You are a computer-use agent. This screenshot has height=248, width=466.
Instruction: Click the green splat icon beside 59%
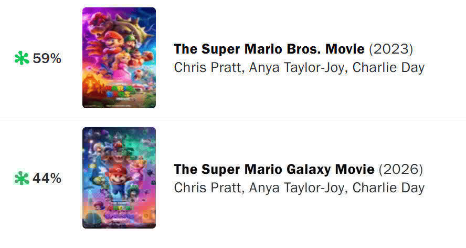[22, 59]
